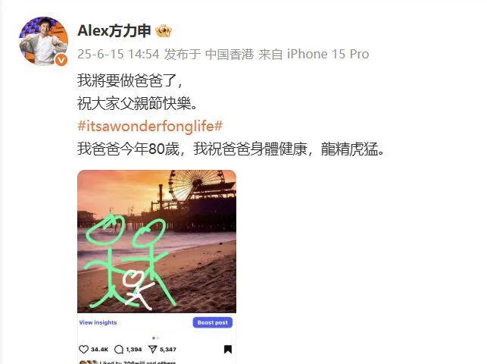This screenshot has height=364, width=487.
Task: Open the #itsawonderfonglife# hashtag
Action: pyautogui.click(x=150, y=126)
